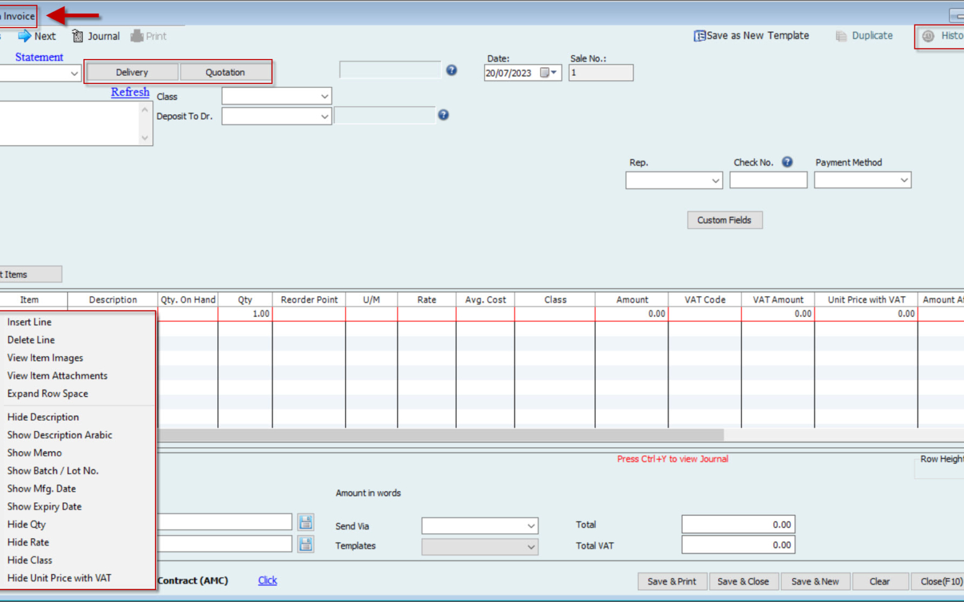Click Close(F10) button
Viewport: 964px width, 602px height.
[x=939, y=581]
